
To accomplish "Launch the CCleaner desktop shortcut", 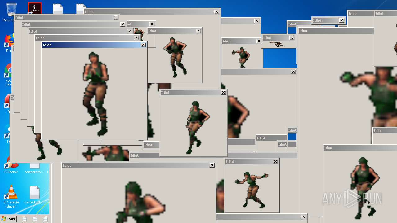I will coord(11,166).
